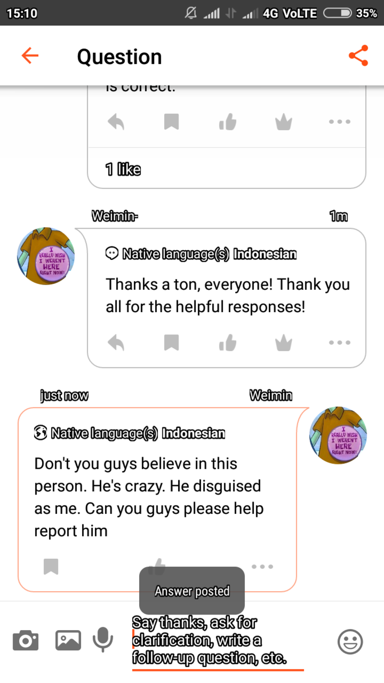384x683 pixels.
Task: Open three-dot menu of the top answer
Action: 340,122
